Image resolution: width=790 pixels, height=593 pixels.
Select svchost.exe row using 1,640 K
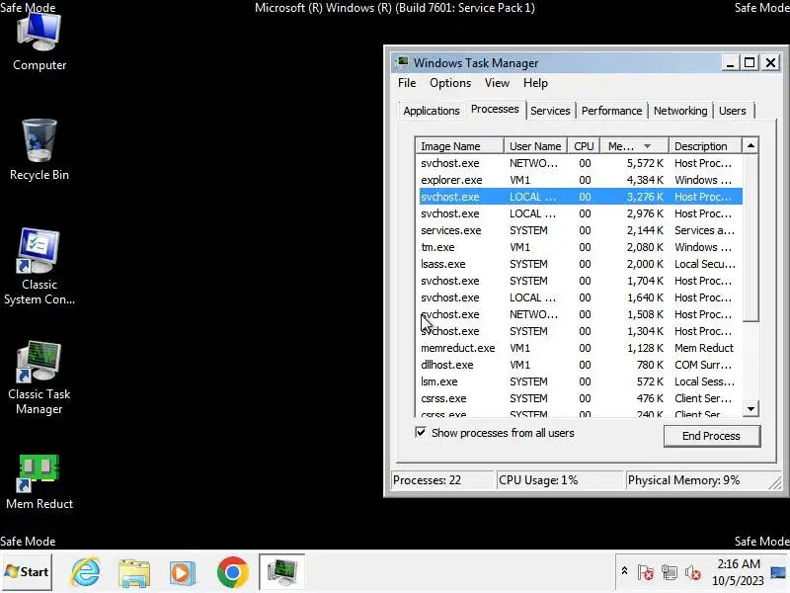[581, 297]
